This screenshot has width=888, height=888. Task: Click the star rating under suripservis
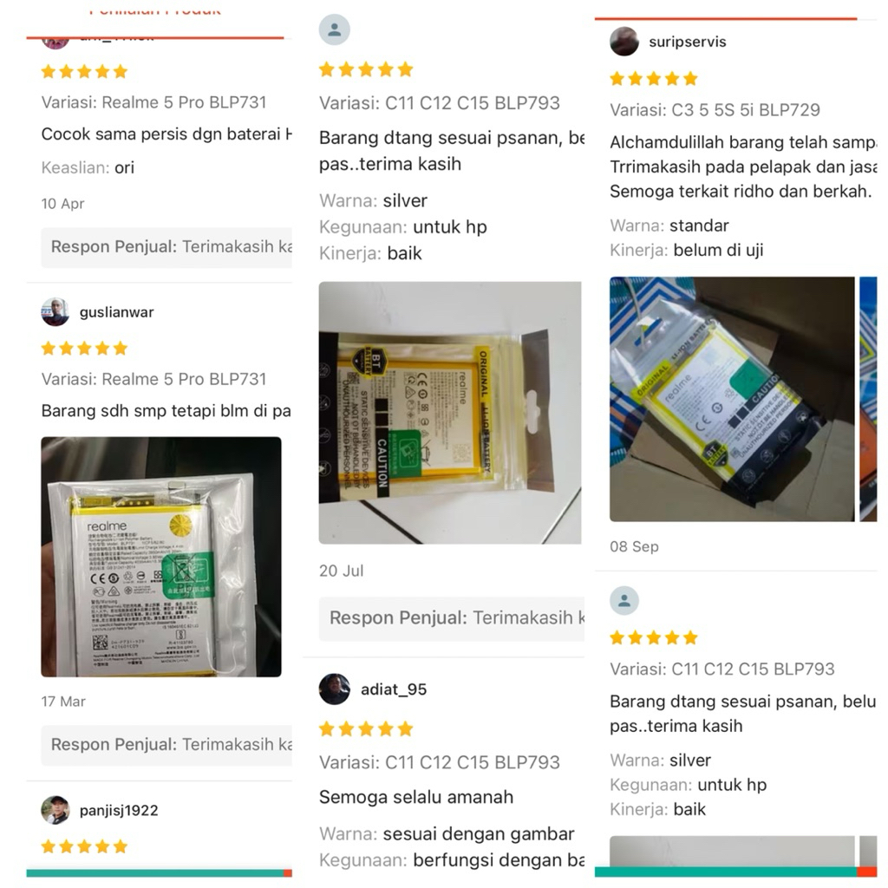pos(654,79)
